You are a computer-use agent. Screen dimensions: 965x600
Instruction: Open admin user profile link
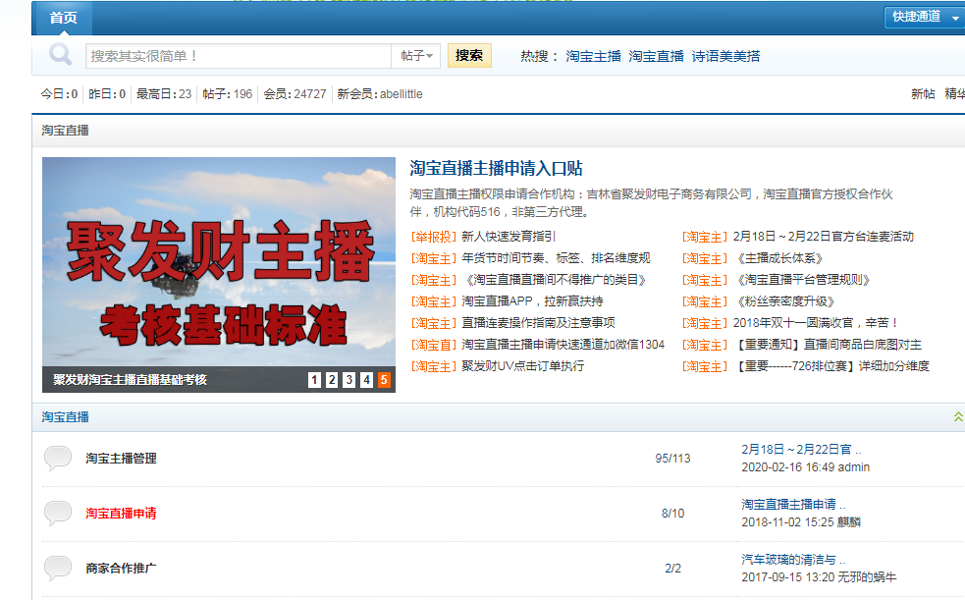[854, 467]
